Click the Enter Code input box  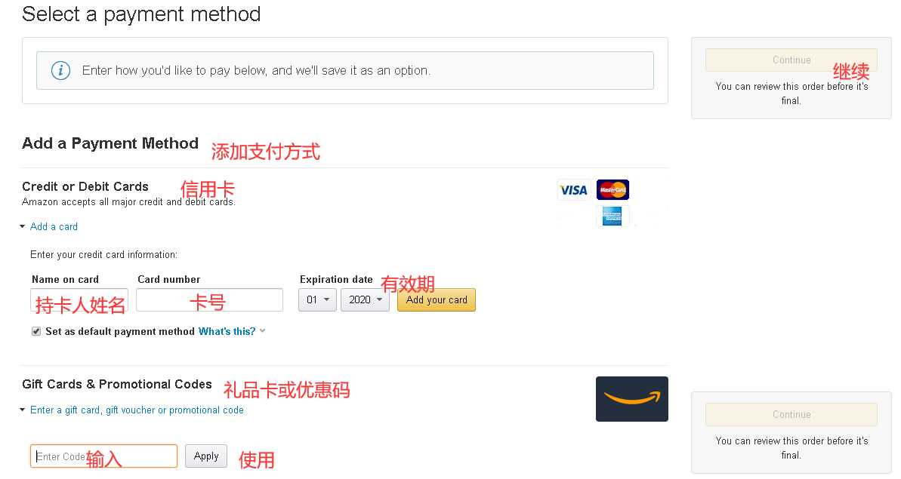pyautogui.click(x=104, y=456)
